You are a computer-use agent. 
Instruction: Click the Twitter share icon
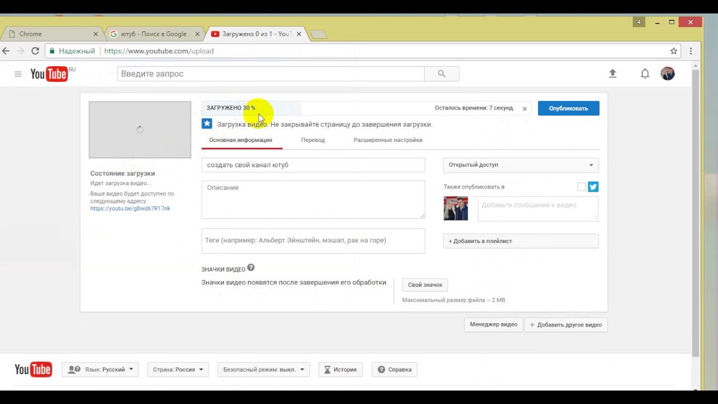[x=593, y=187]
